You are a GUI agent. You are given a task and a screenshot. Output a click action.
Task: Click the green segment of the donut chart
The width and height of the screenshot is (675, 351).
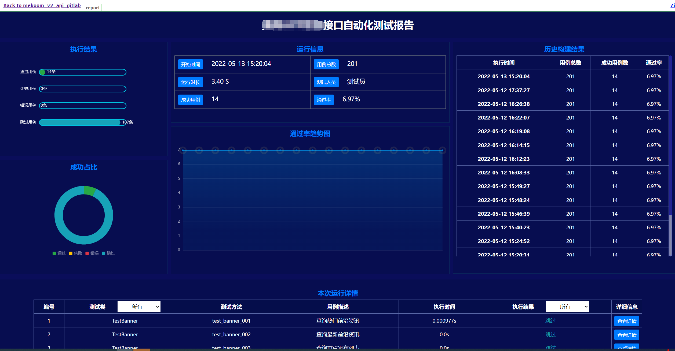tap(89, 191)
